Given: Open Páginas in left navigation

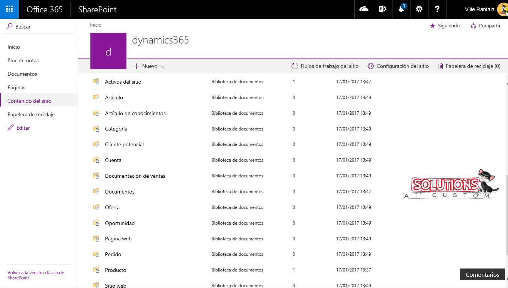Looking at the screenshot, I should pyautogui.click(x=17, y=87).
